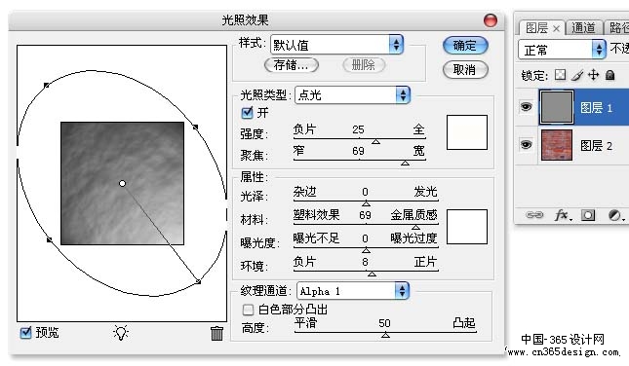
Task: Click the light bulb new-light icon
Action: tap(121, 333)
